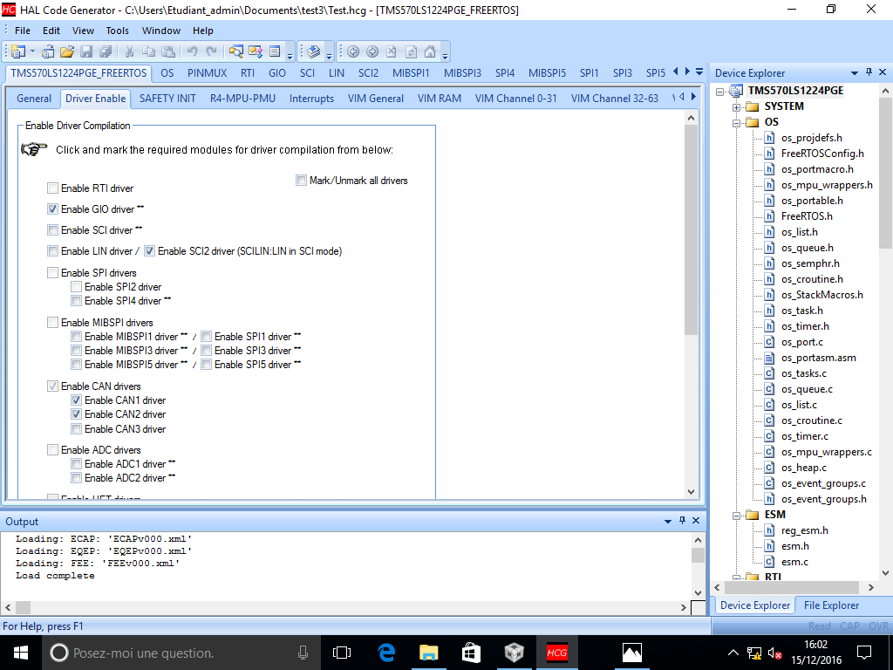Open Microsoft Edge from the taskbar

click(386, 653)
